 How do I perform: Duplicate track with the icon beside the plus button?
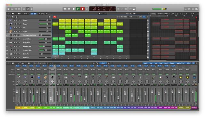[x=12, y=17]
